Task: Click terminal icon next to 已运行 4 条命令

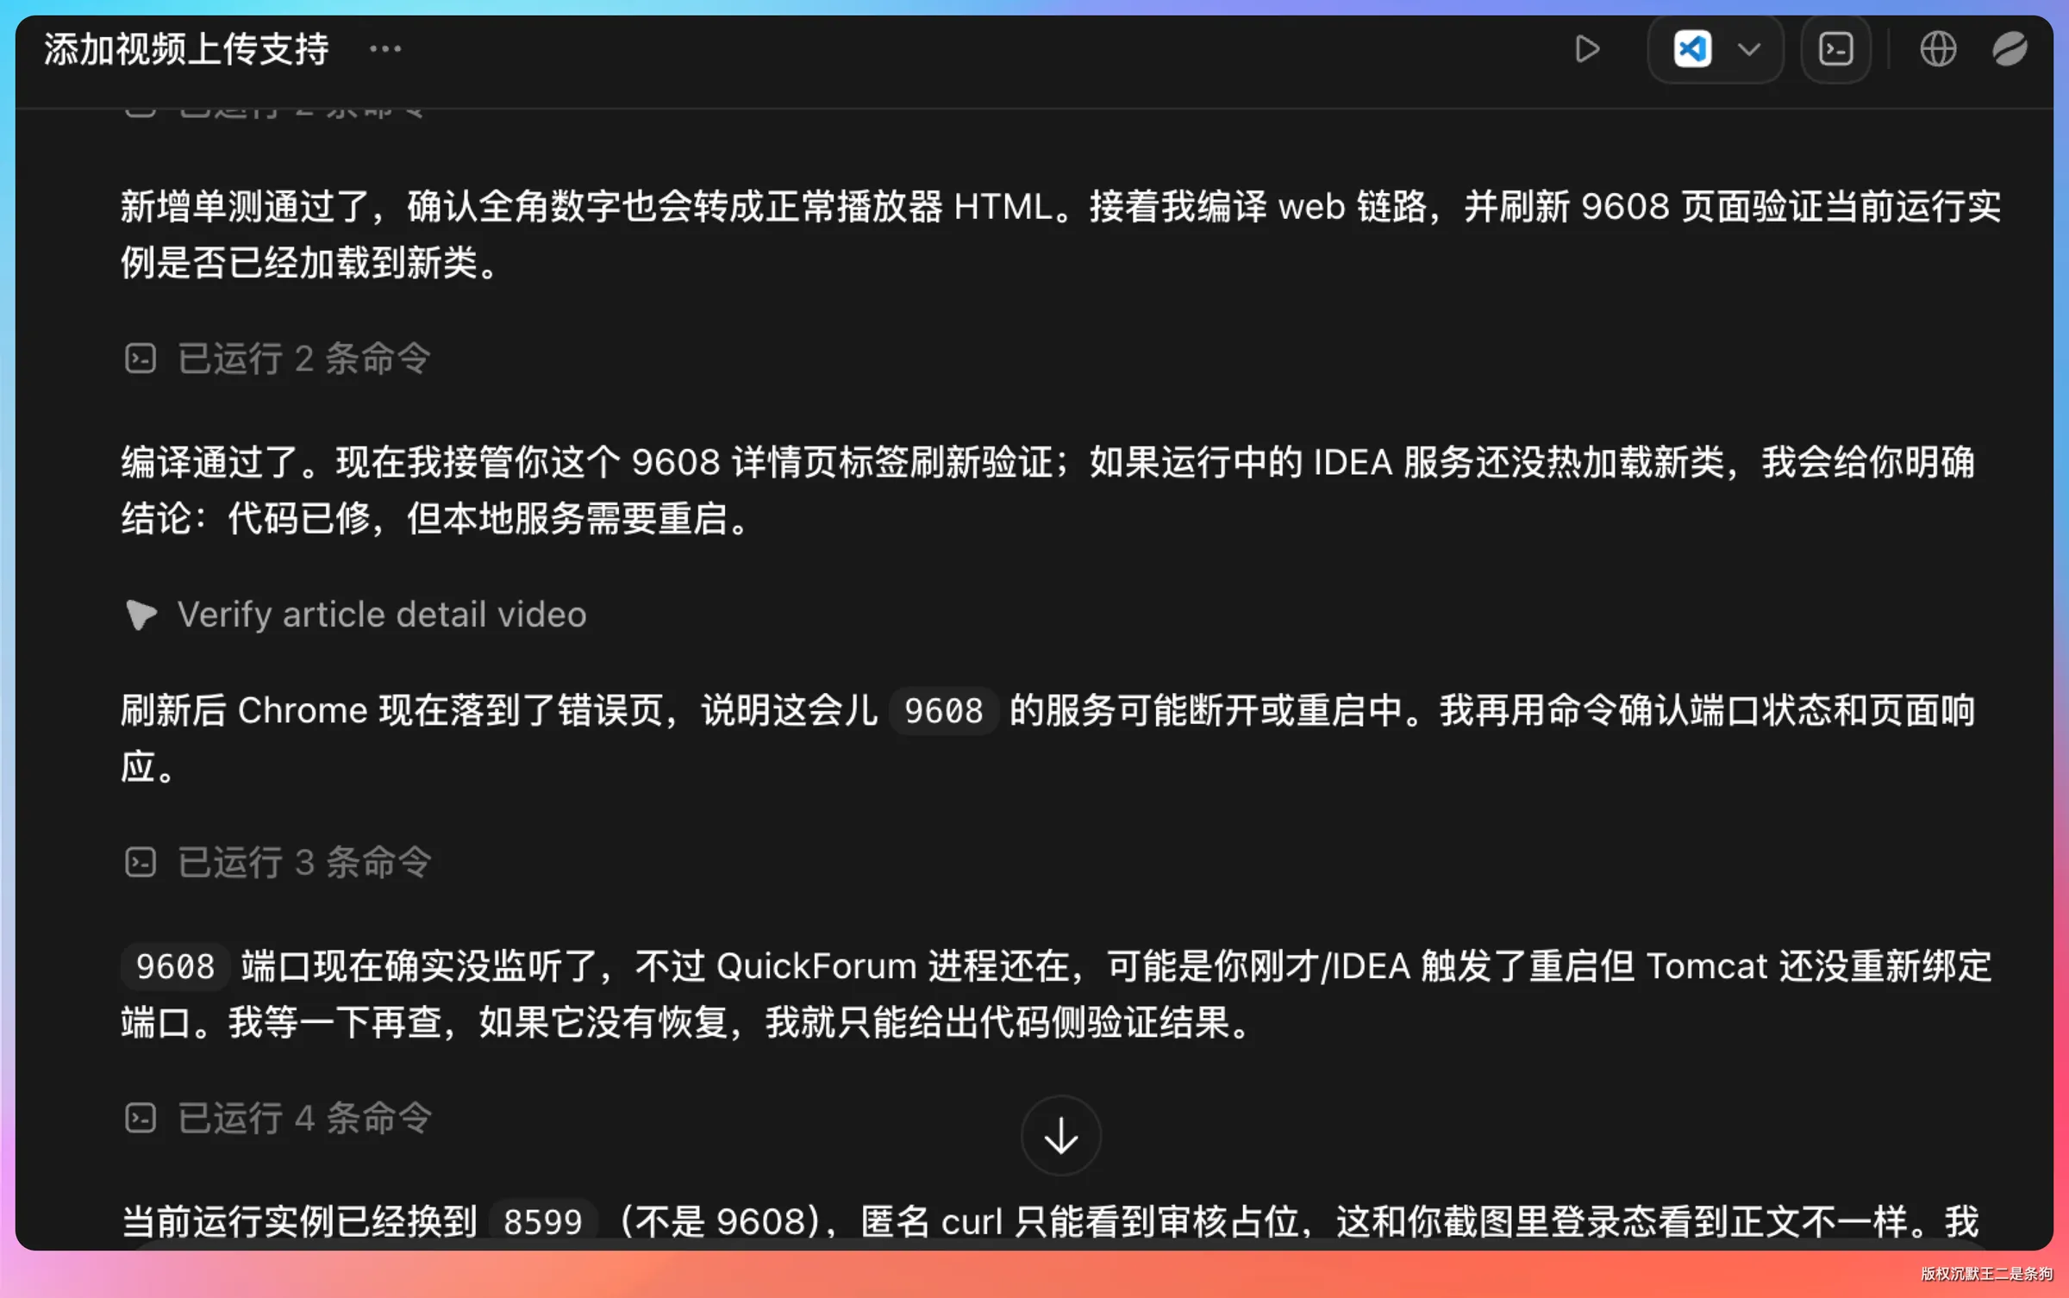Action: (141, 1118)
